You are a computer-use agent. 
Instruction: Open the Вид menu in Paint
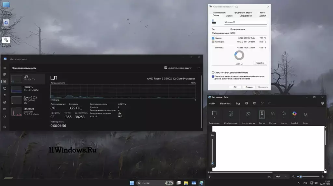238,103
